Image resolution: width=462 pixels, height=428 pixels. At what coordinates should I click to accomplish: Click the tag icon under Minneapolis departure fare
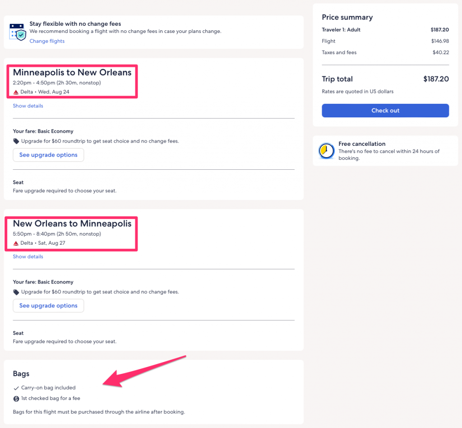(16, 141)
